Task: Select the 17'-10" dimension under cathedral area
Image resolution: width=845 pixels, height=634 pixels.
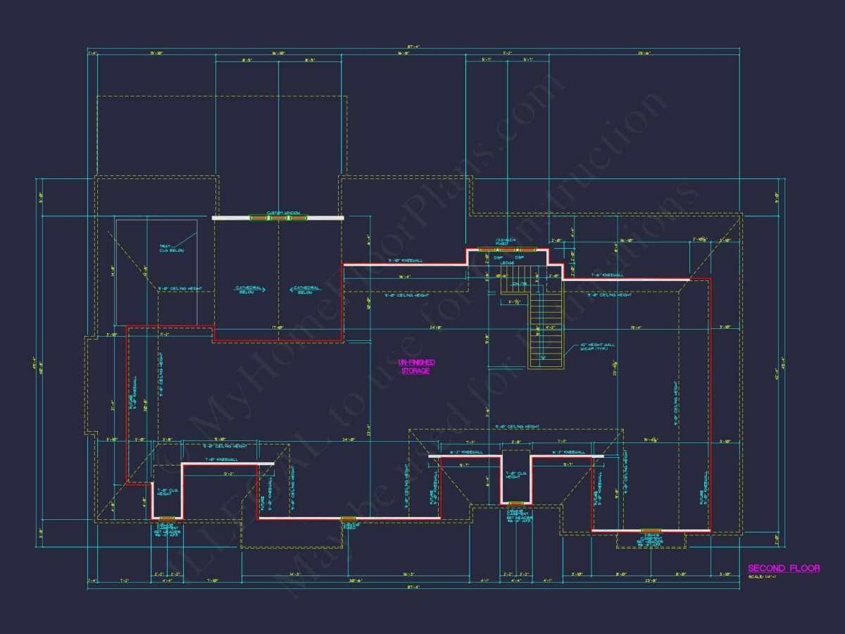Action: [x=277, y=328]
